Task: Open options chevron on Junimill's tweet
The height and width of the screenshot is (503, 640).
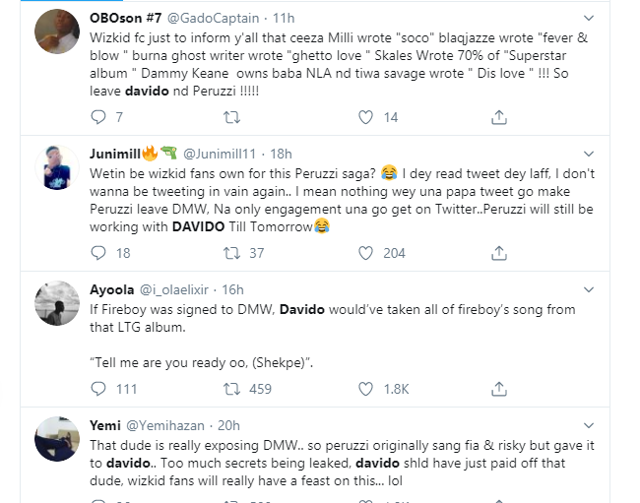Action: tap(588, 154)
